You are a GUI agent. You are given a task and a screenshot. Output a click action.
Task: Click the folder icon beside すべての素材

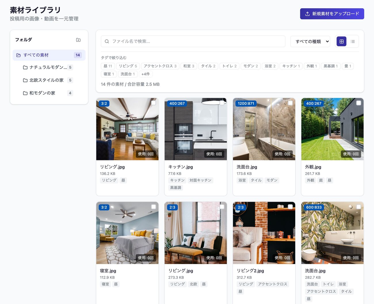pos(18,55)
